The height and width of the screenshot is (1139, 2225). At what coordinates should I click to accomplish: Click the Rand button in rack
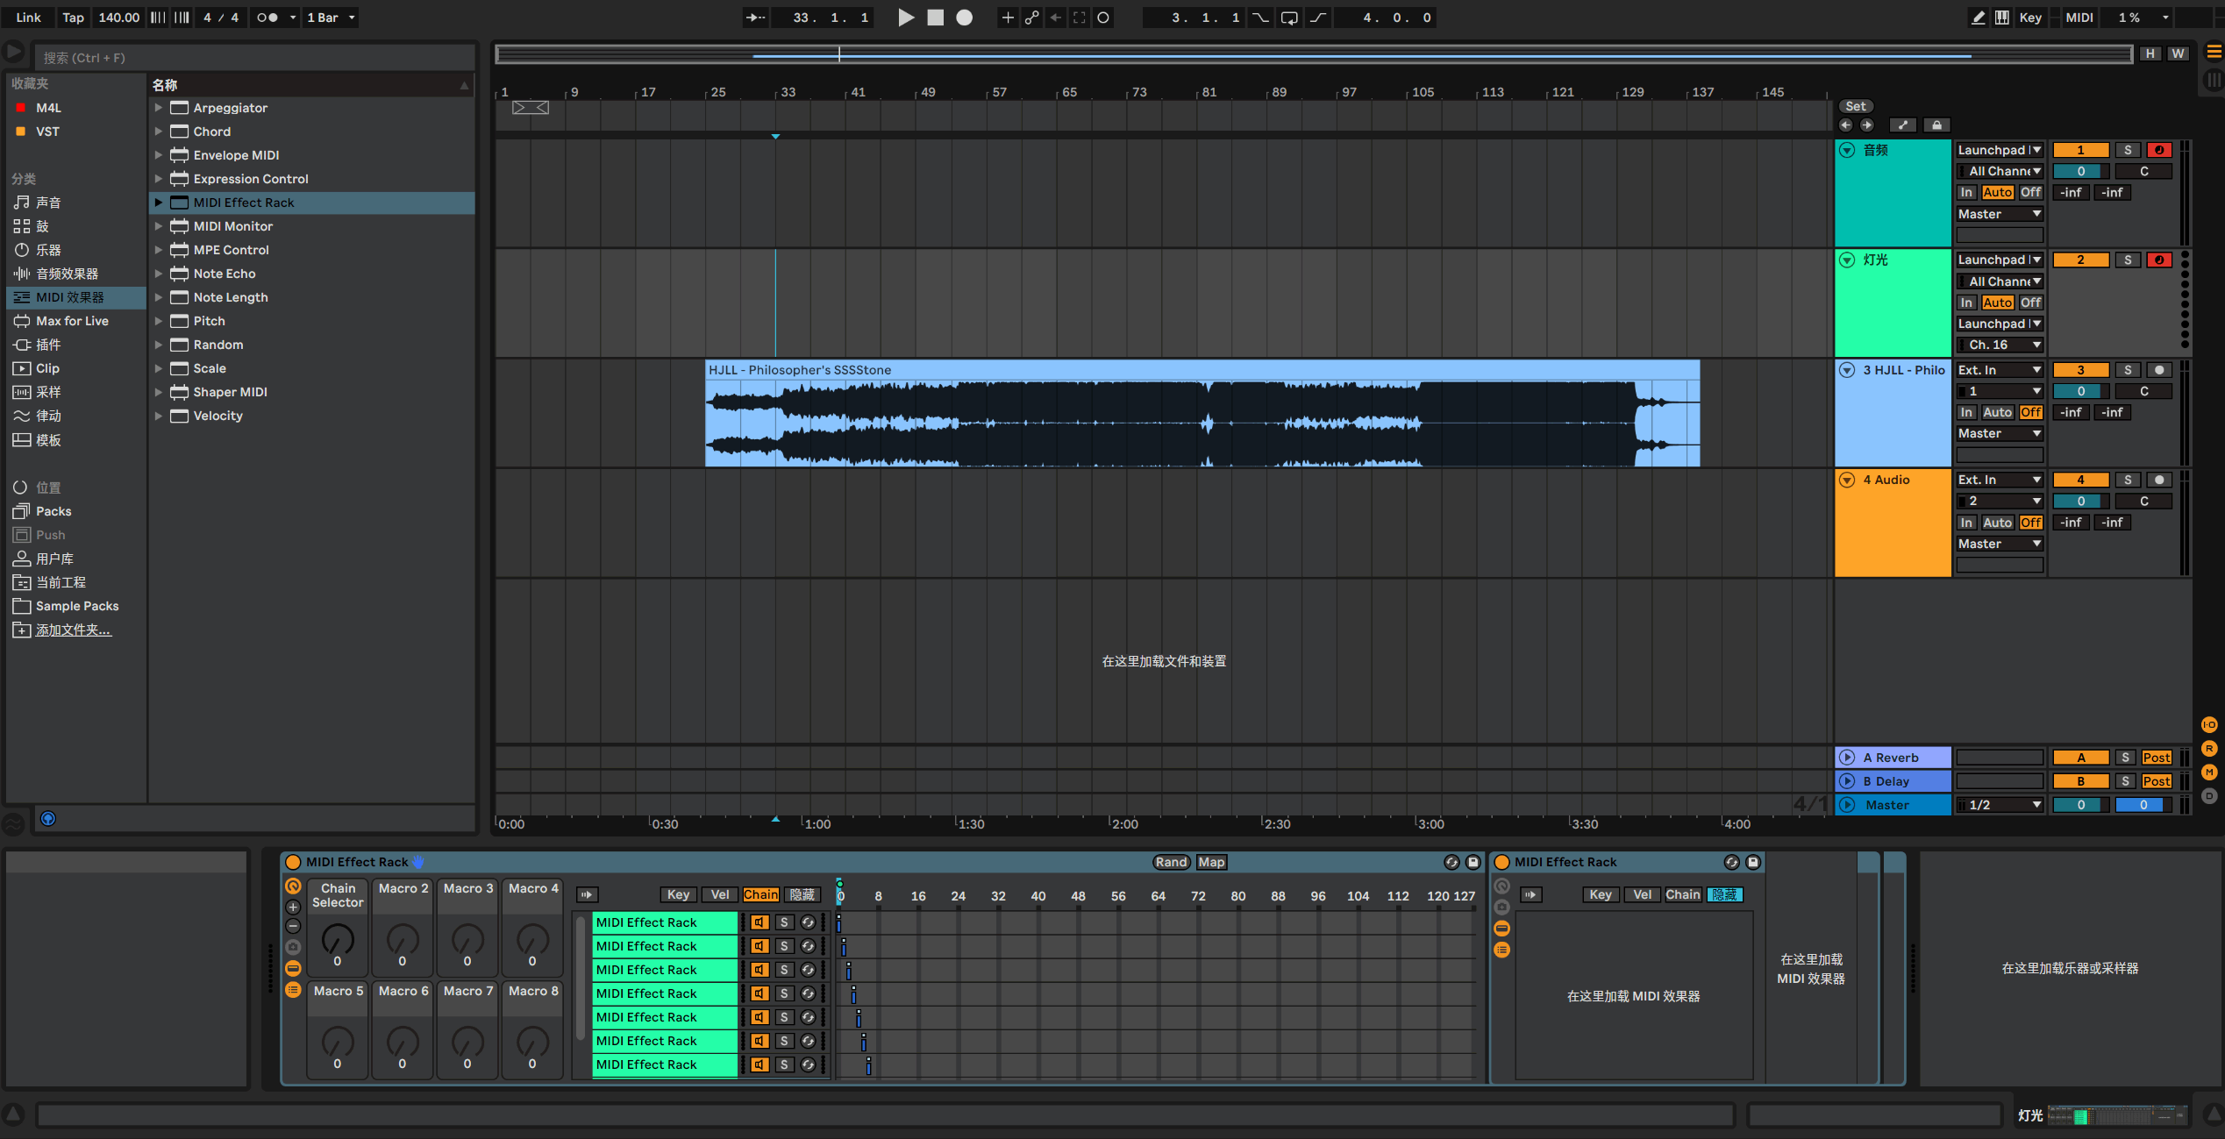tap(1171, 863)
